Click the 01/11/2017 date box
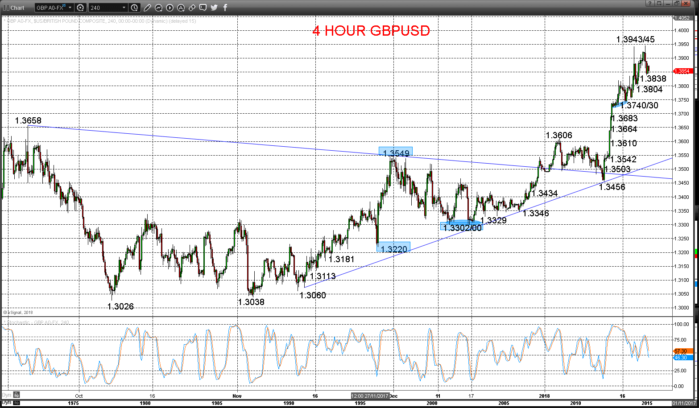Image resolution: width=699 pixels, height=408 pixels. [683, 403]
